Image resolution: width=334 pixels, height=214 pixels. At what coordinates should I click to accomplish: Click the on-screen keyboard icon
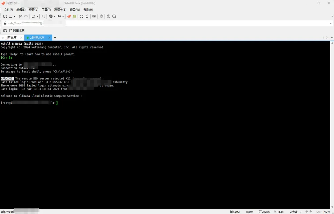tap(94, 16)
